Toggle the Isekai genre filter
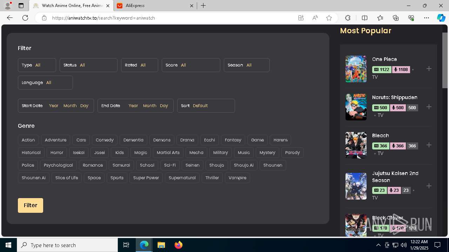Viewport: 449px width, 252px height. pyautogui.click(x=79, y=153)
